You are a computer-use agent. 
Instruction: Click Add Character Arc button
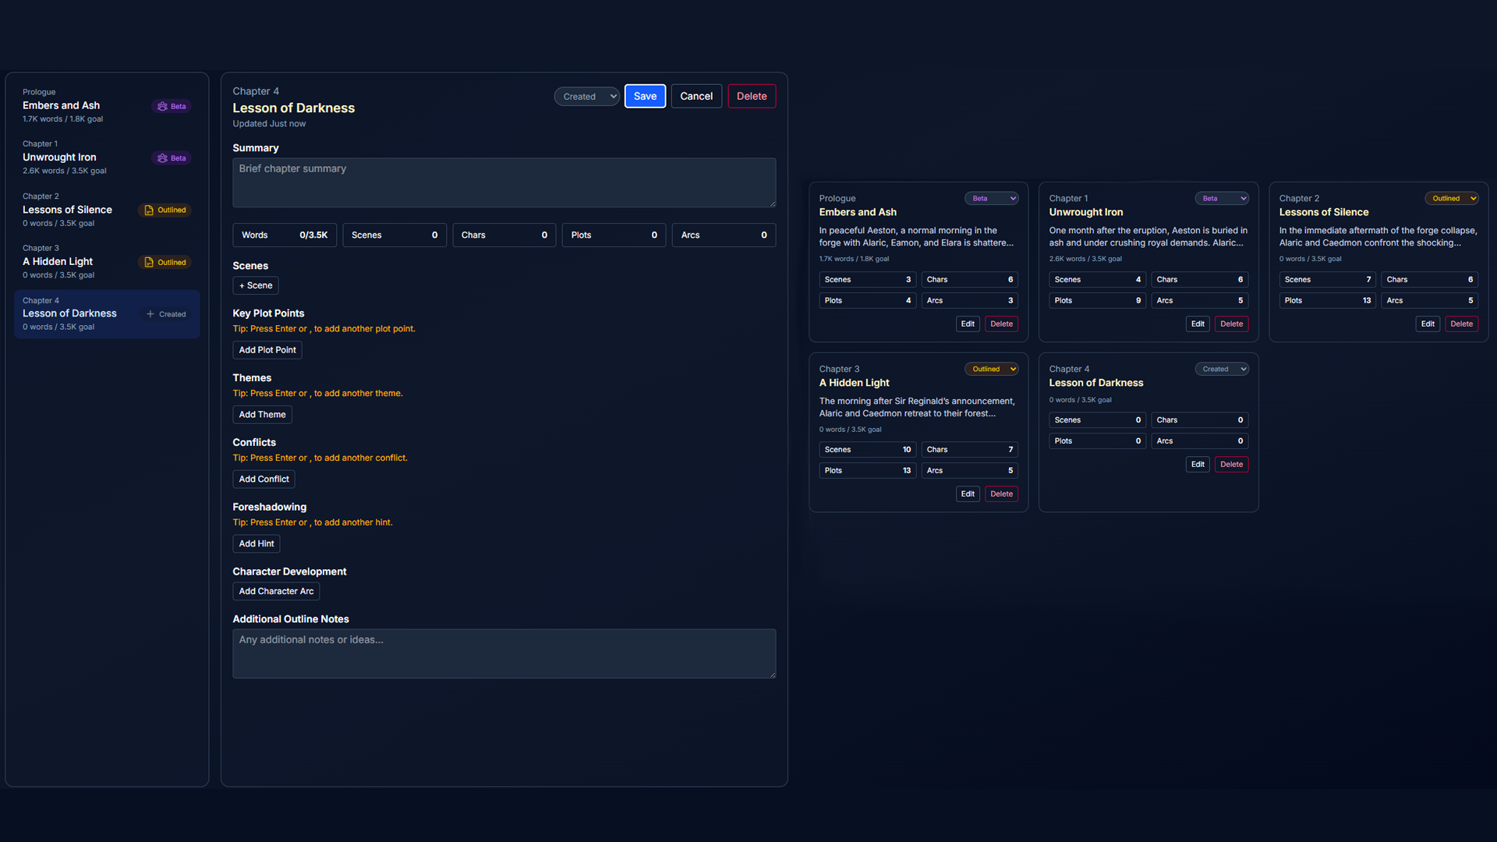click(276, 592)
